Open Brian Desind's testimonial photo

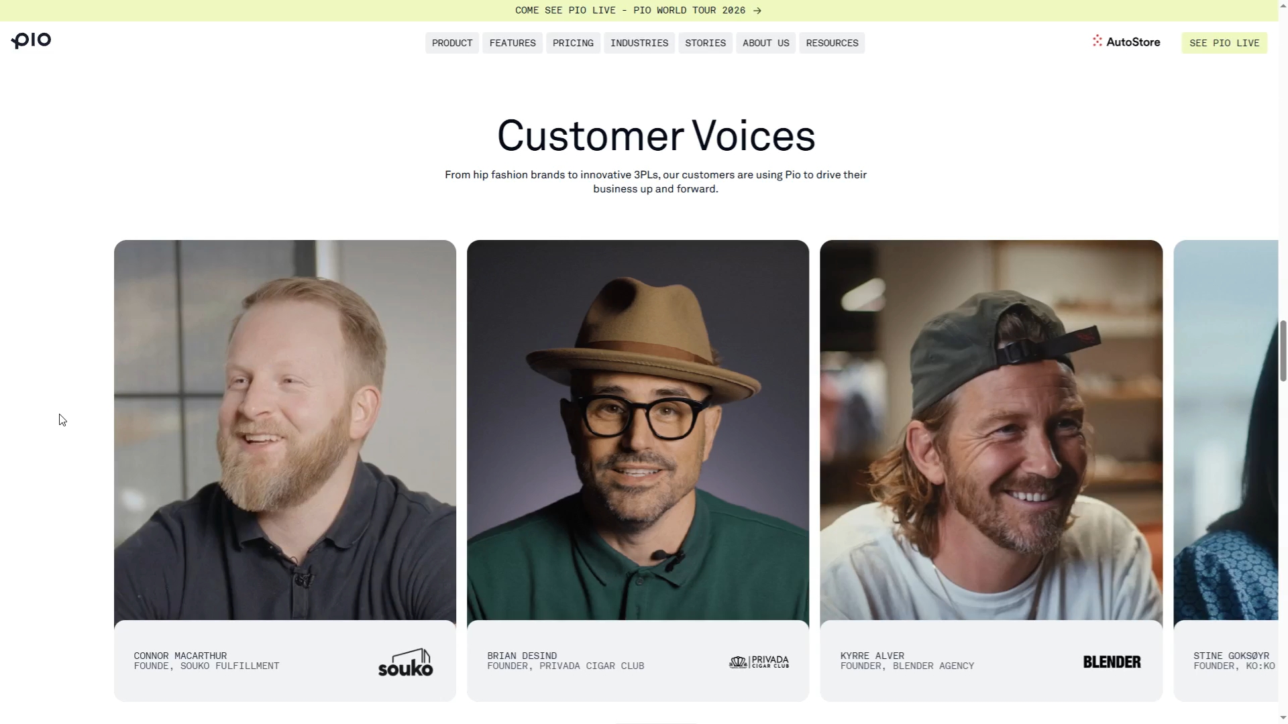point(638,430)
